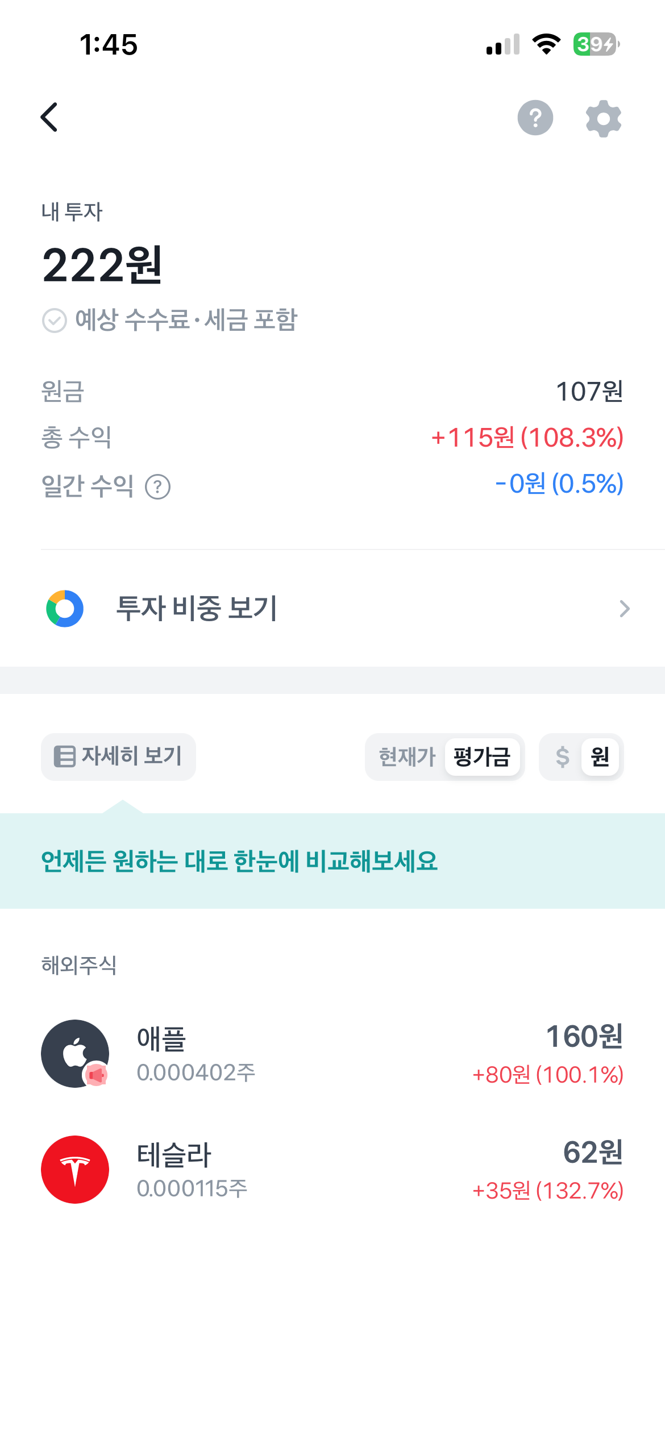Viewport: 665px width, 1439px height.
Task: Switch currency display to dollar ($)
Action: [562, 757]
